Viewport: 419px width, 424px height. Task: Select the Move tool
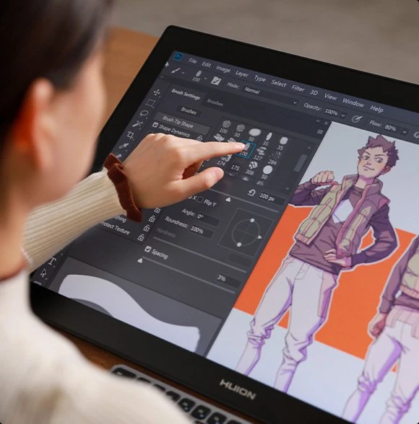[157, 93]
